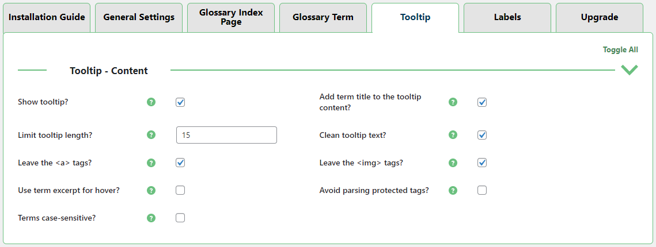Screen dimensions: 656x247
Task: Open help icon for Leave the <a> tags
Action: click(151, 163)
